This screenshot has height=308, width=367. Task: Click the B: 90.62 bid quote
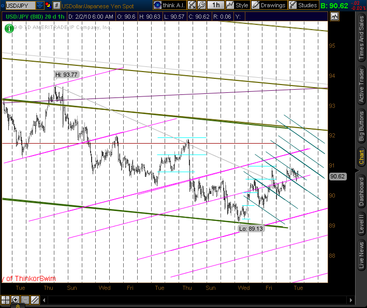coord(334,5)
